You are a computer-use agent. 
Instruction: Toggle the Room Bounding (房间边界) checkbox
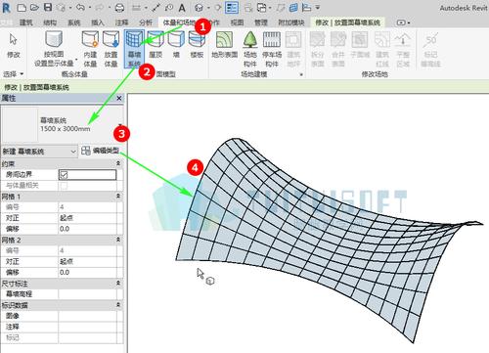(64, 175)
